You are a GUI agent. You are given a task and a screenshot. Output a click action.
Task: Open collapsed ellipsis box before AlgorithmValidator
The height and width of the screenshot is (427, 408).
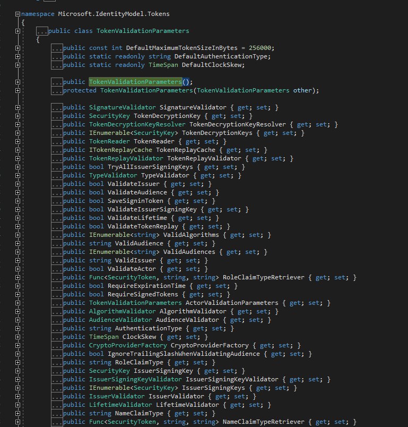(x=57, y=311)
